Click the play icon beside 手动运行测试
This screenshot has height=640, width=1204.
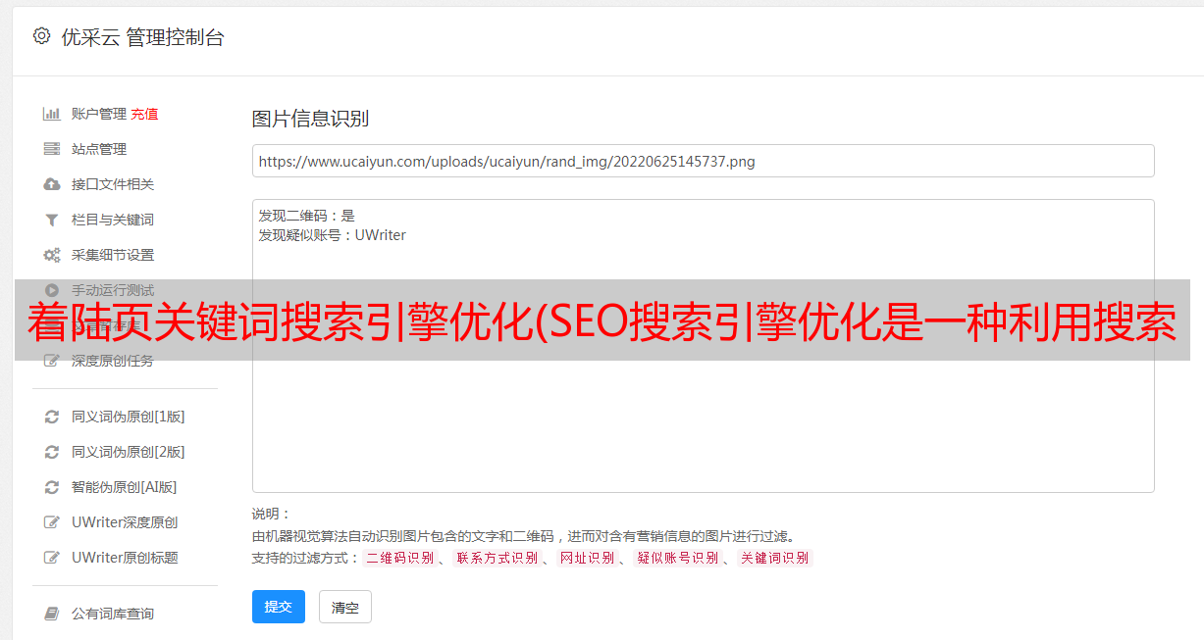pyautogui.click(x=52, y=290)
